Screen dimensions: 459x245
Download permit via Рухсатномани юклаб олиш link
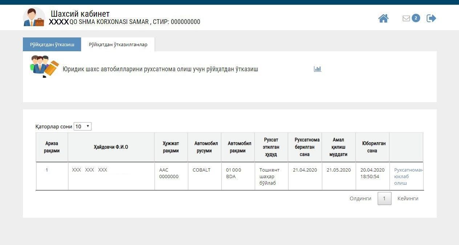(x=409, y=176)
